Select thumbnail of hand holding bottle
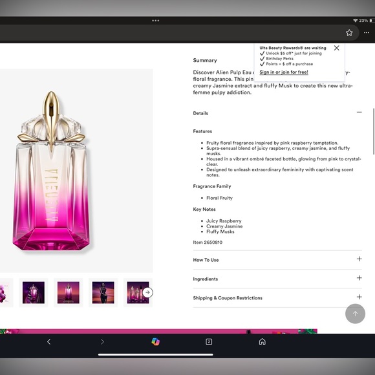 34,292
